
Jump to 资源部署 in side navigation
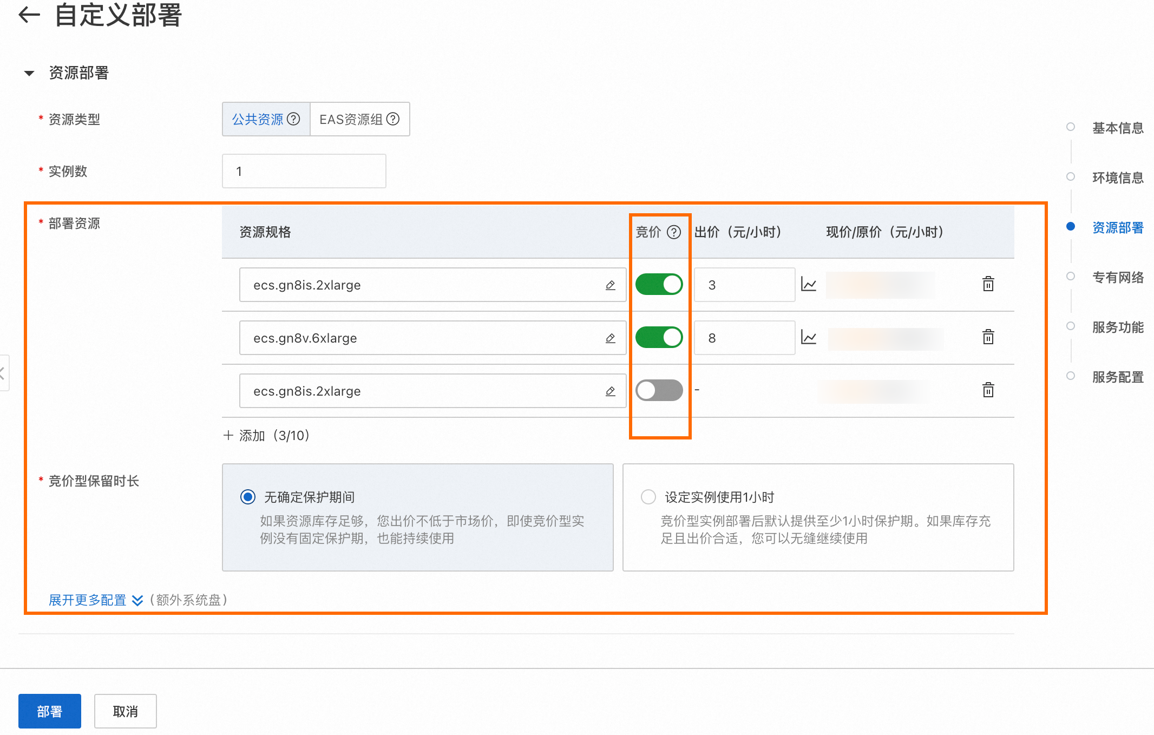(x=1118, y=228)
